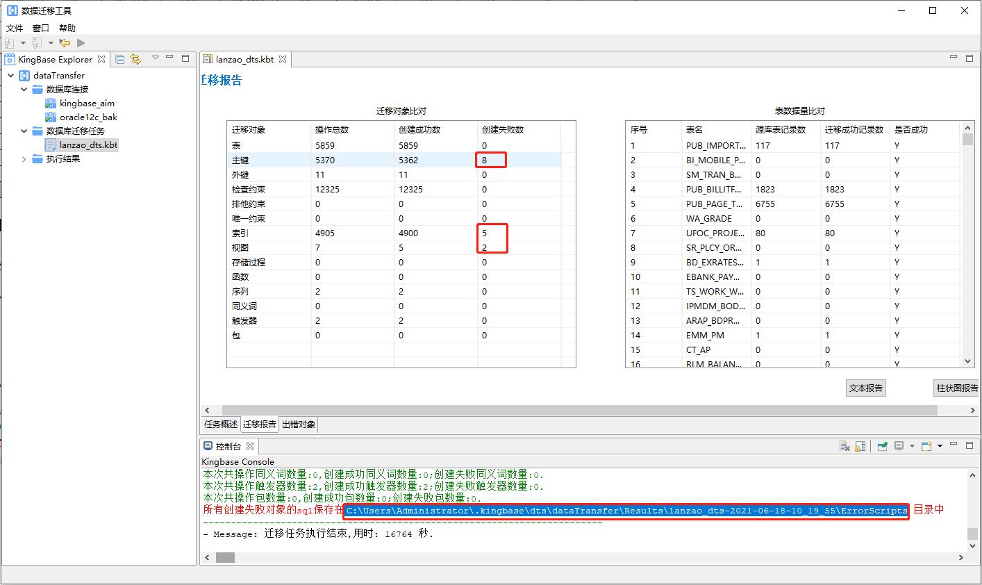Open KingBase Explorer view menu triangle

click(x=156, y=58)
